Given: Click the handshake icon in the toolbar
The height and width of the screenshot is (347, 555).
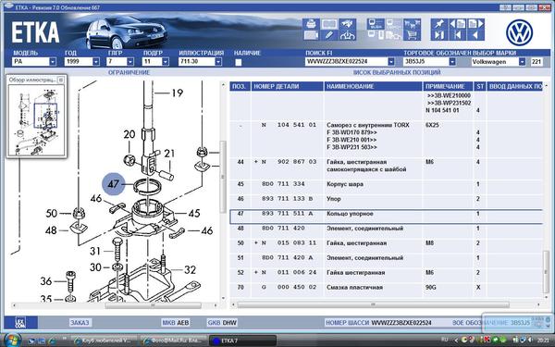Looking at the screenshot, I should pyautogui.click(x=348, y=24).
